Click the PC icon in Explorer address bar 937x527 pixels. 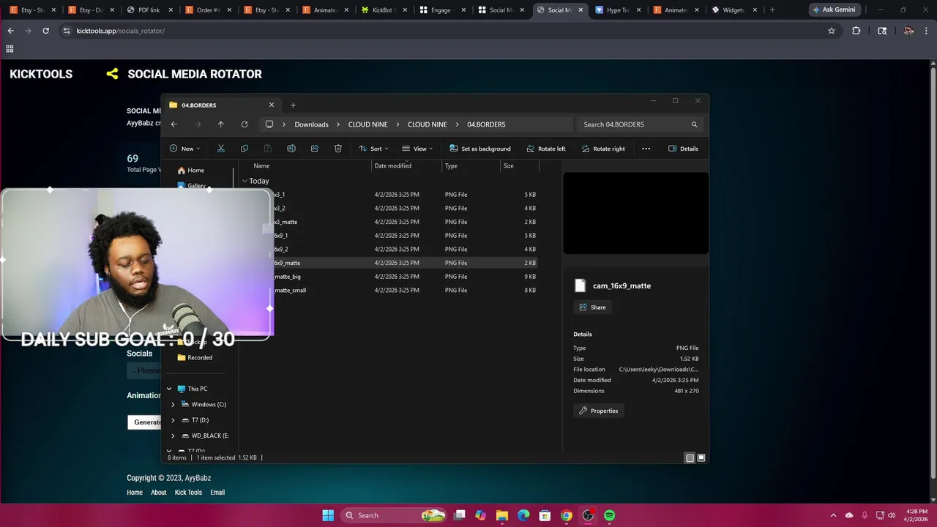(269, 124)
